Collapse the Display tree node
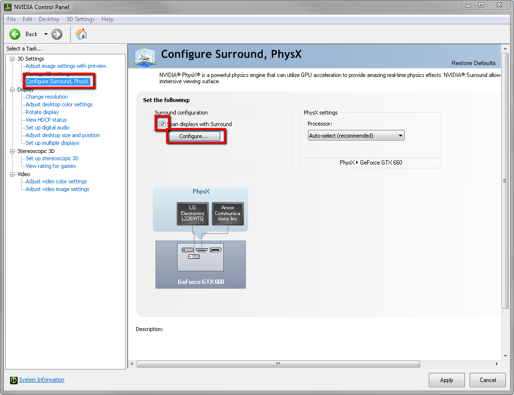Image resolution: width=514 pixels, height=395 pixels. (13, 90)
